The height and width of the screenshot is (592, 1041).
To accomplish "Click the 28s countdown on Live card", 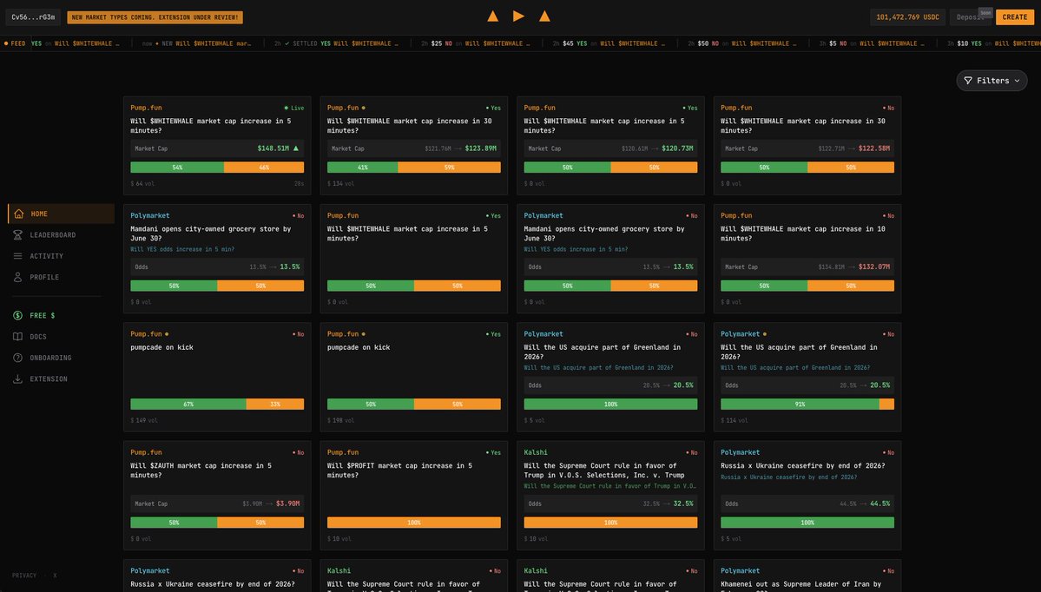I will pyautogui.click(x=299, y=183).
